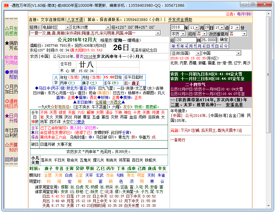The height and width of the screenshot is (212, 275).
Task: Select the 庚子 hour in 时辰 row
Action: [49, 169]
